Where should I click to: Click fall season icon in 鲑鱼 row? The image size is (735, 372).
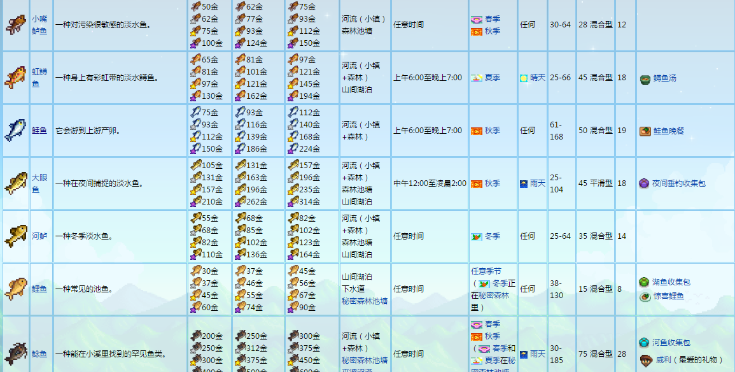477,131
